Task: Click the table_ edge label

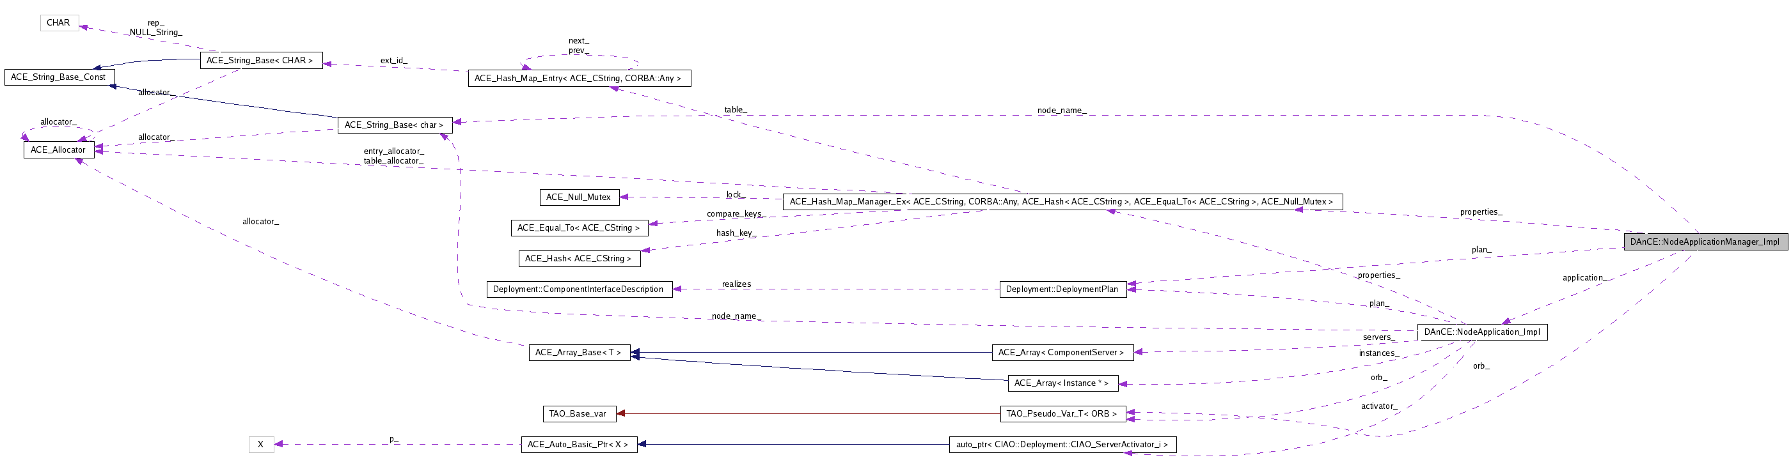Action: (736, 110)
